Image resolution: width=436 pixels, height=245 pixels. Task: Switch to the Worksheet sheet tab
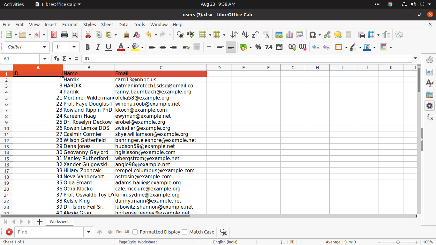[x=59, y=221]
